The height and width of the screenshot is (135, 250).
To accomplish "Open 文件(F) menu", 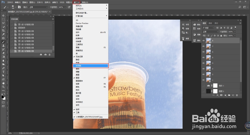I will click(x=10, y=2).
